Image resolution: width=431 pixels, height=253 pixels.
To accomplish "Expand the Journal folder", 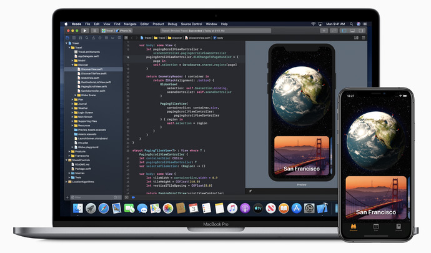I will click(x=72, y=104).
